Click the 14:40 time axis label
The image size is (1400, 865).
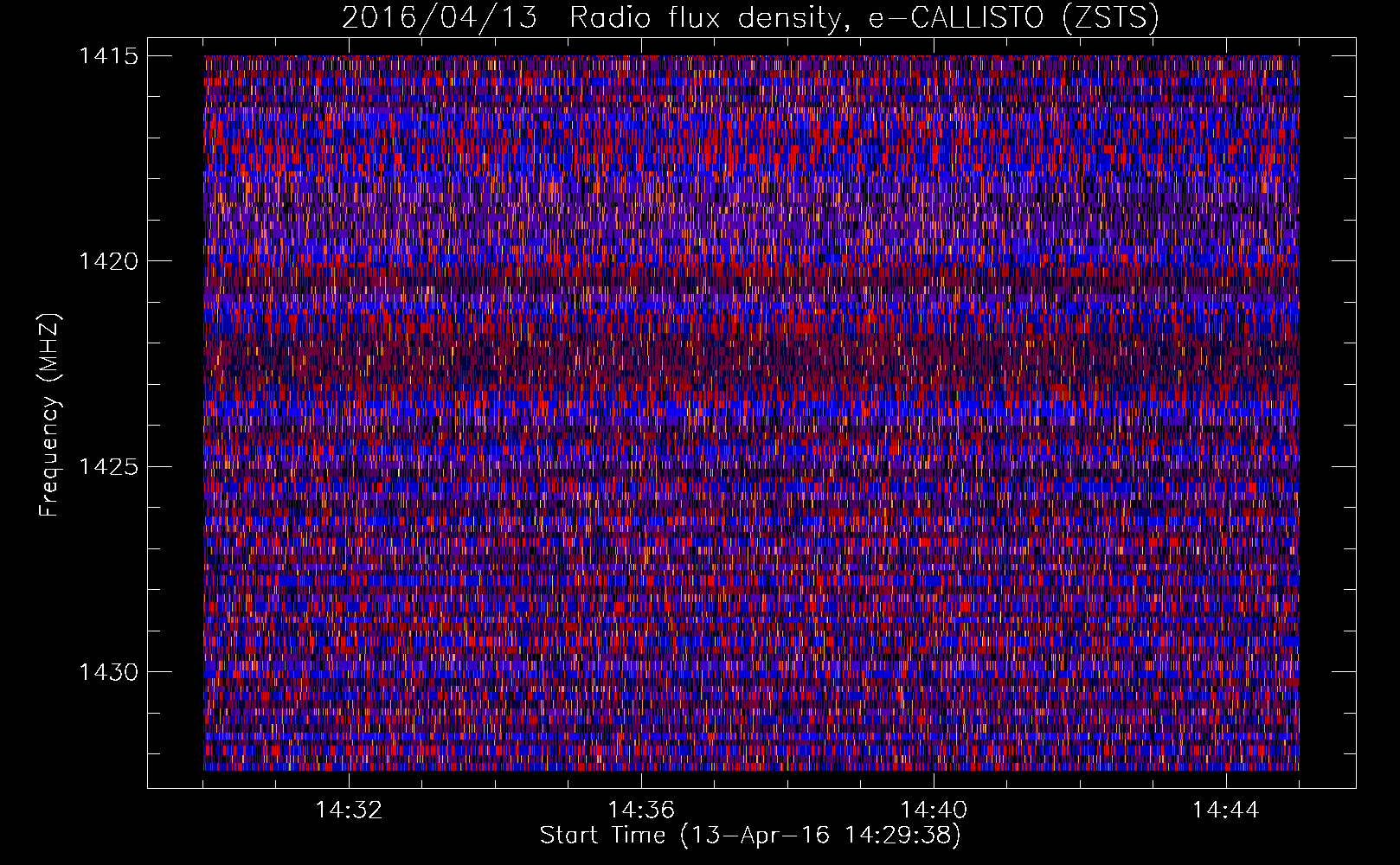tap(934, 811)
